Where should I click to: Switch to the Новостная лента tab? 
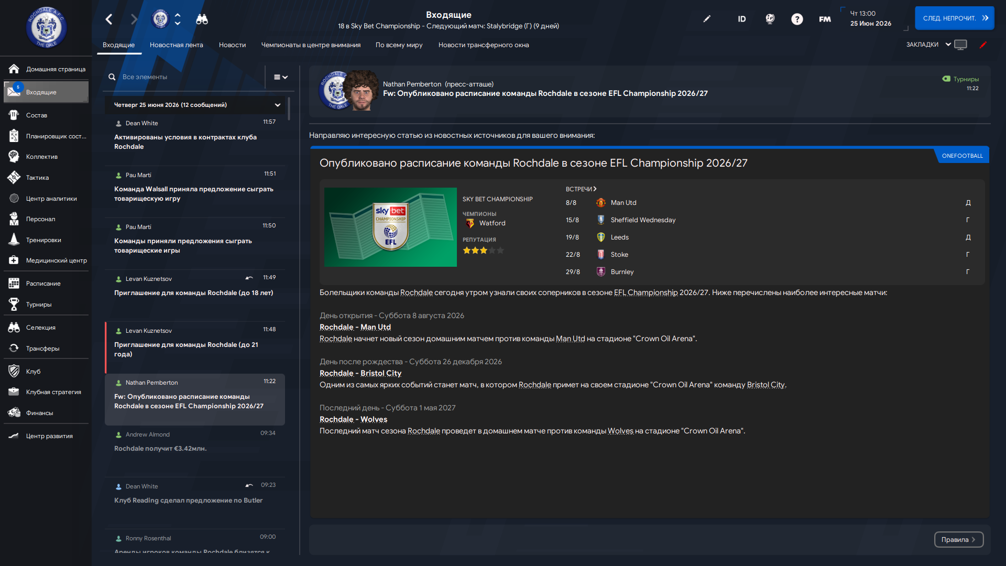[176, 45]
